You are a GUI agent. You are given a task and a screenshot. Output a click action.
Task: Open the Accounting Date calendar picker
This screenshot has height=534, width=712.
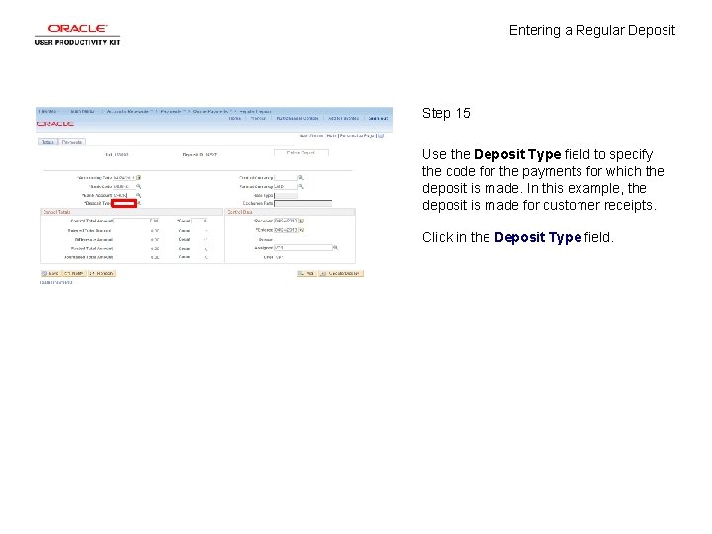click(x=139, y=178)
